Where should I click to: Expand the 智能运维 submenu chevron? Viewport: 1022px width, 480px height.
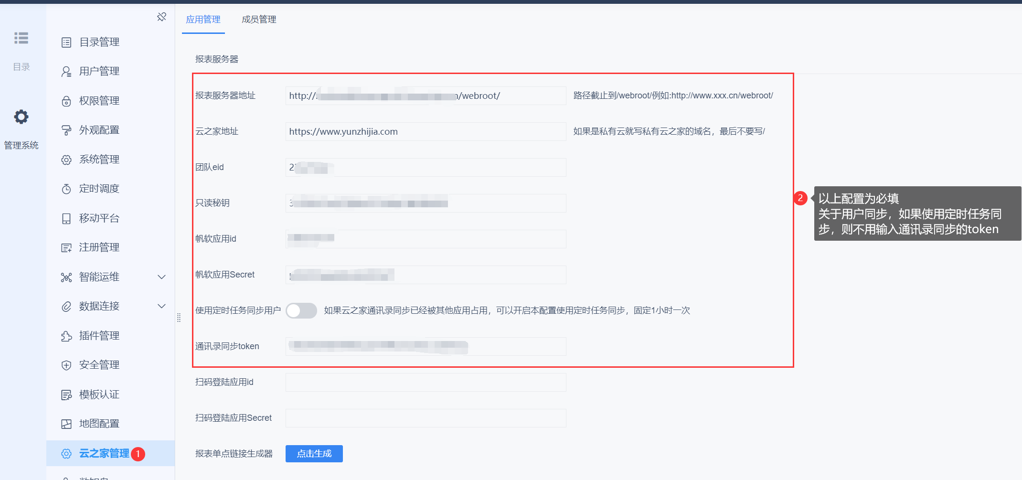(162, 277)
